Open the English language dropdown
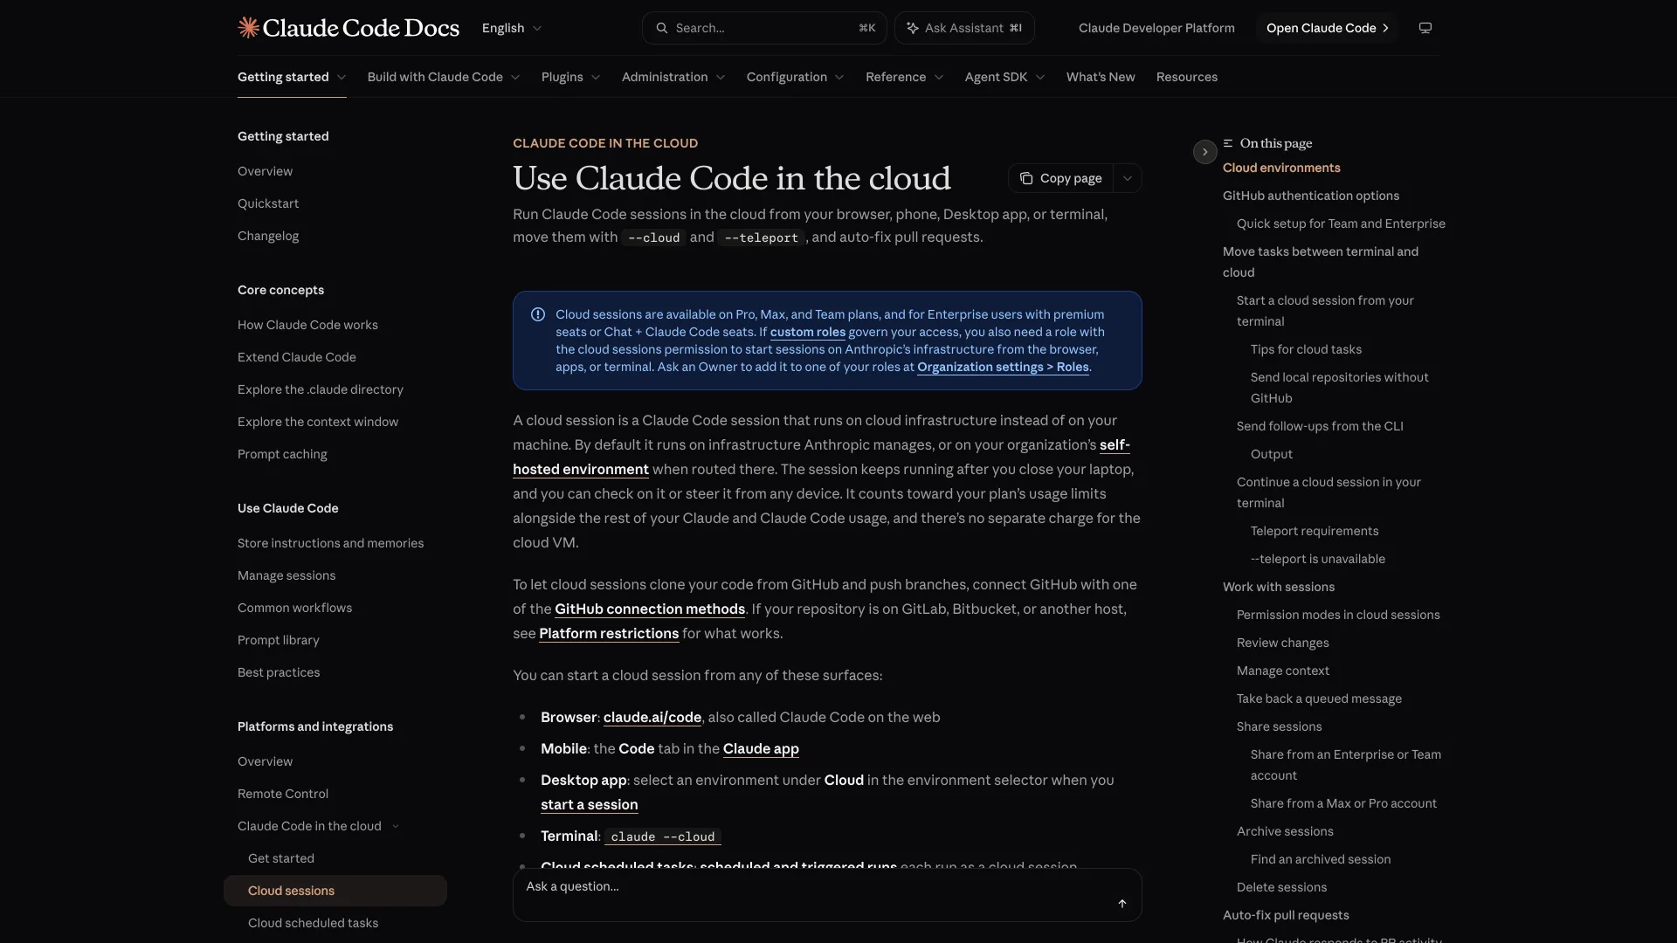This screenshot has height=943, width=1677. click(x=512, y=28)
